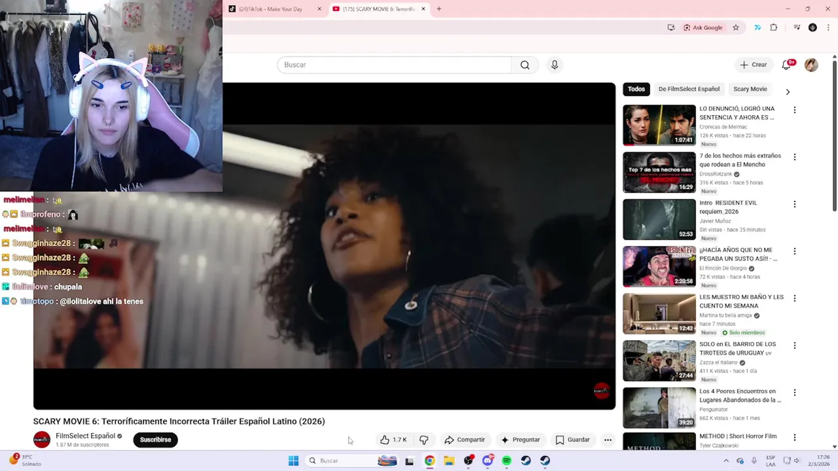Open options for METHOD Short Horror Film

tap(795, 438)
